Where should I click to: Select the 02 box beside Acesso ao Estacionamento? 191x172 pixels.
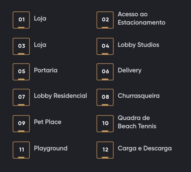coord(105,20)
